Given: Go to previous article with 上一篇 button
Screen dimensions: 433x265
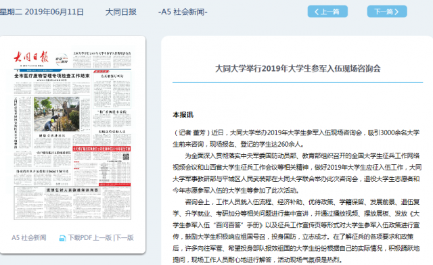Looking at the screenshot, I should [x=327, y=11].
